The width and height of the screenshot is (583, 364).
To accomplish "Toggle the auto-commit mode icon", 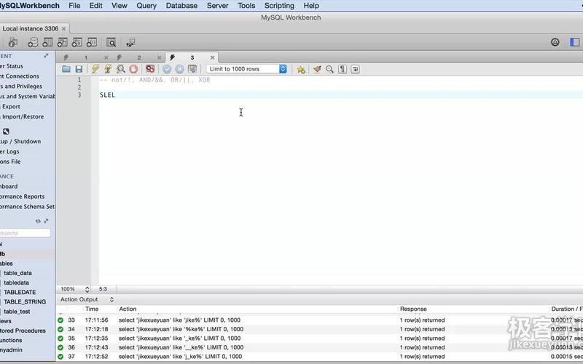I will coord(192,69).
